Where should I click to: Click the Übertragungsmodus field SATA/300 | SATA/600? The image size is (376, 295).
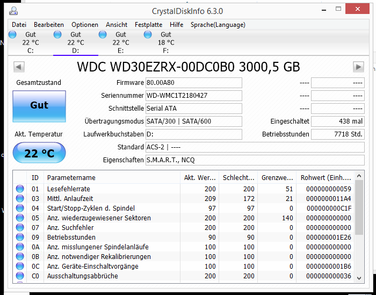tap(194, 121)
